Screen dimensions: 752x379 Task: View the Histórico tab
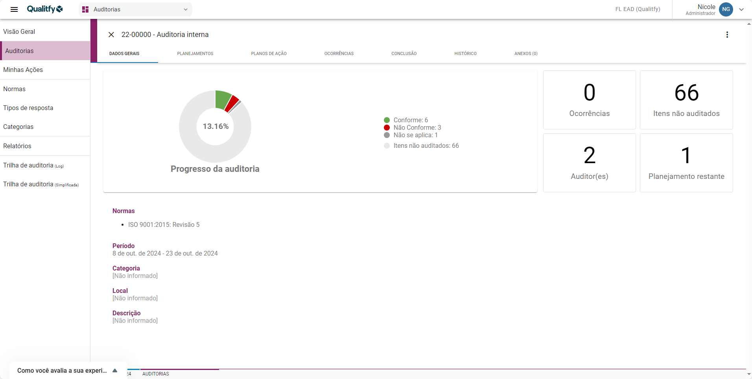[466, 53]
